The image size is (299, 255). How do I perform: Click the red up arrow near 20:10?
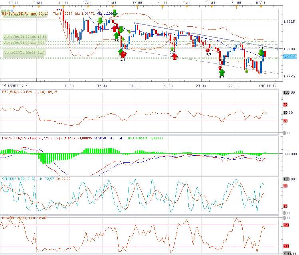(174, 56)
